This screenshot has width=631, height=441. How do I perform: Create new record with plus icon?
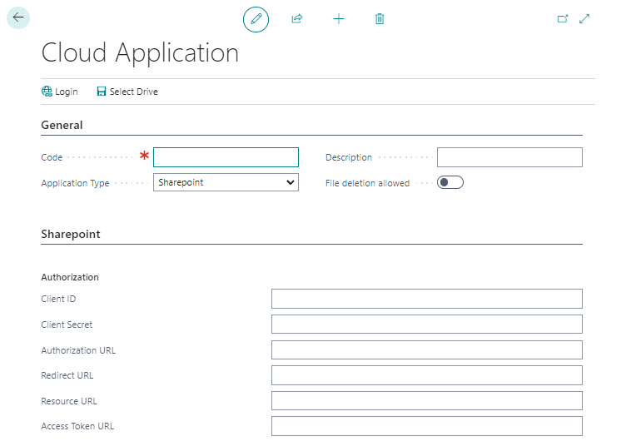(x=339, y=18)
